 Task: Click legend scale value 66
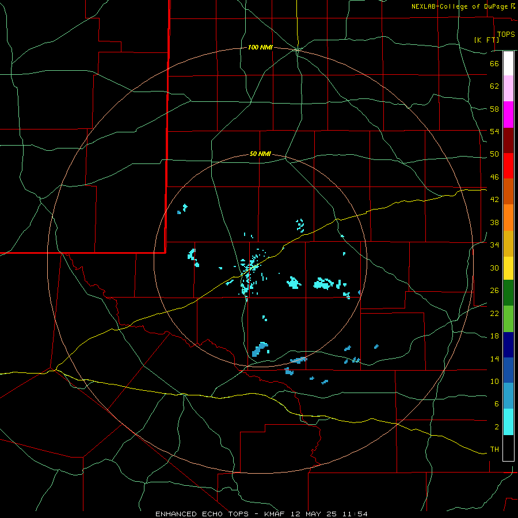(x=494, y=63)
